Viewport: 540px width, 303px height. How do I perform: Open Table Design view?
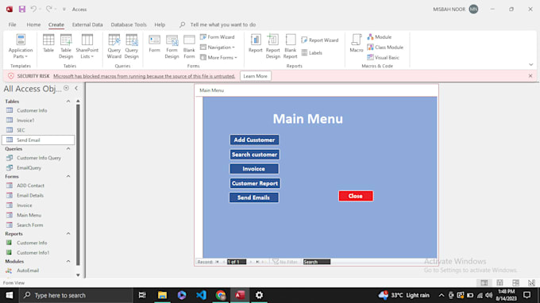coord(66,47)
